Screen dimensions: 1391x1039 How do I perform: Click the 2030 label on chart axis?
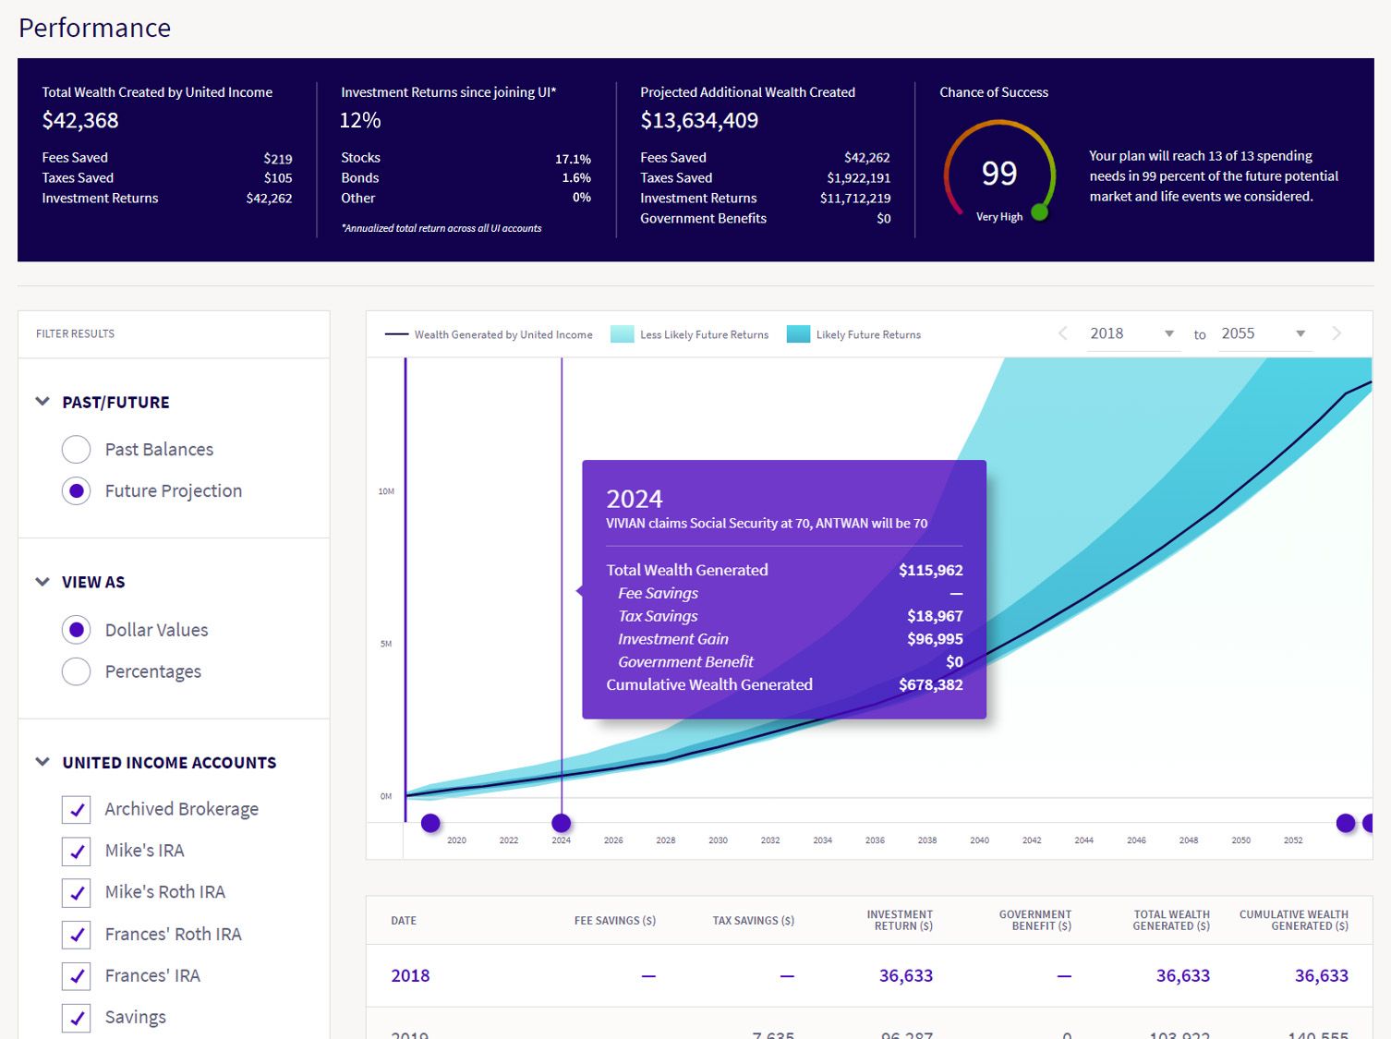[718, 840]
